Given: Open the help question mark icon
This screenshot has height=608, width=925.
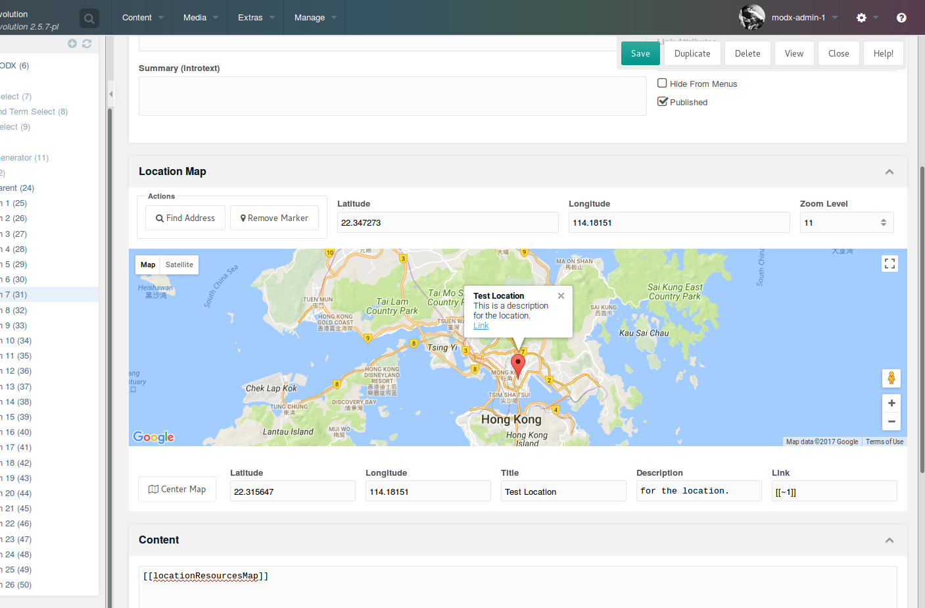Looking at the screenshot, I should (x=901, y=18).
